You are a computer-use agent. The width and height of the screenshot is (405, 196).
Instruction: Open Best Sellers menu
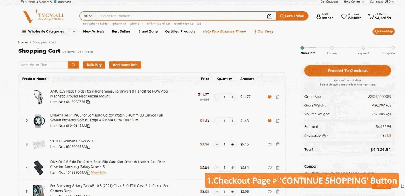[121, 31]
